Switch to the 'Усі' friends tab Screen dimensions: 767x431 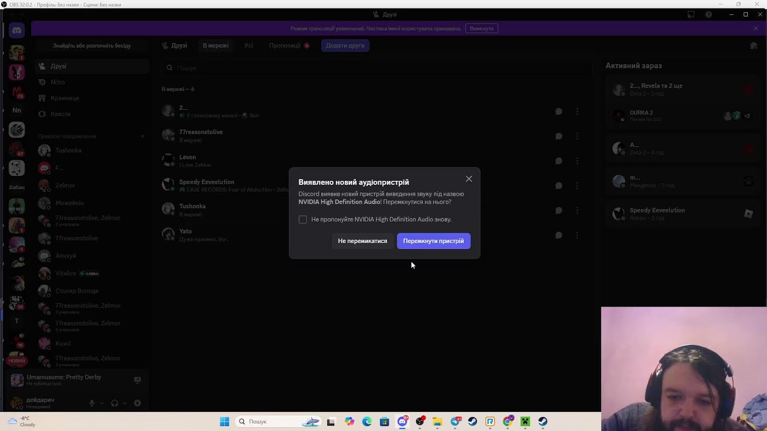[249, 45]
